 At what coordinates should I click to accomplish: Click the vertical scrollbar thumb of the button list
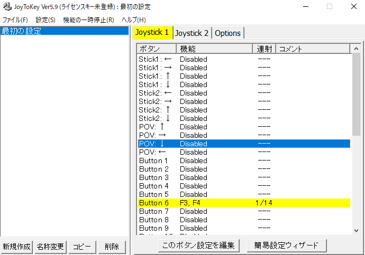356,94
